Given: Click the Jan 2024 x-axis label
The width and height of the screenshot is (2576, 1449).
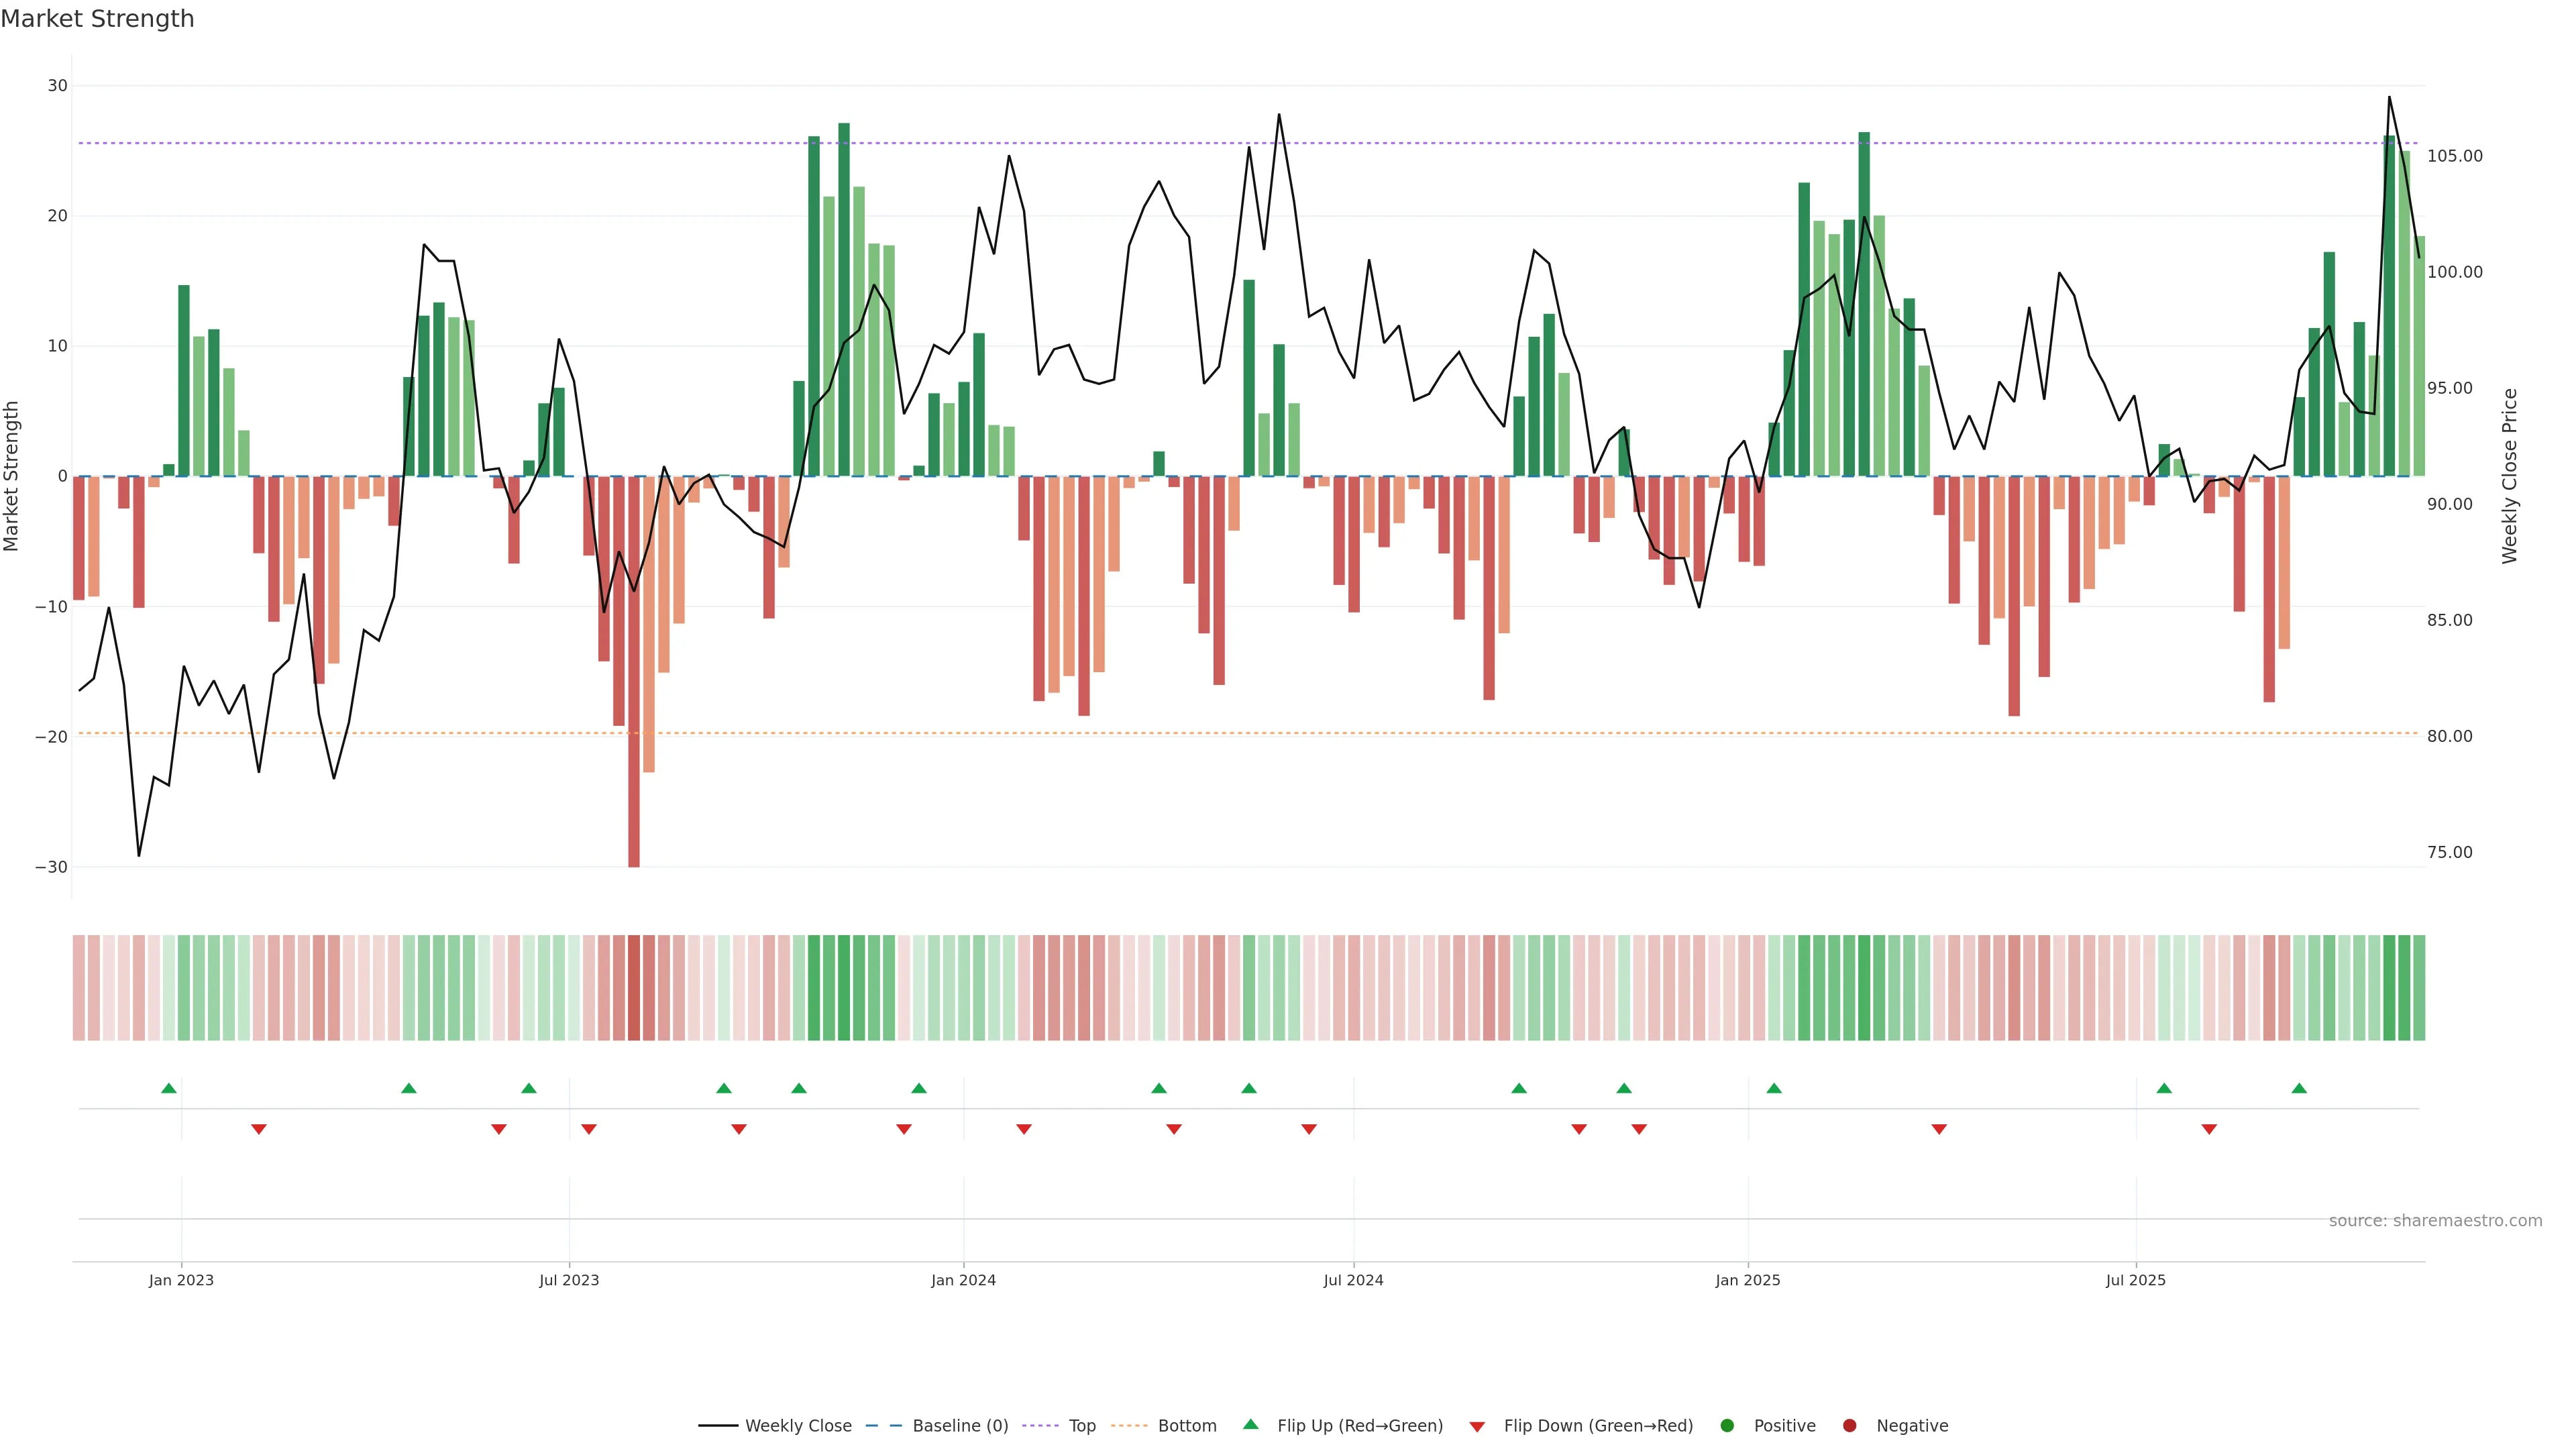Looking at the screenshot, I should [963, 1280].
